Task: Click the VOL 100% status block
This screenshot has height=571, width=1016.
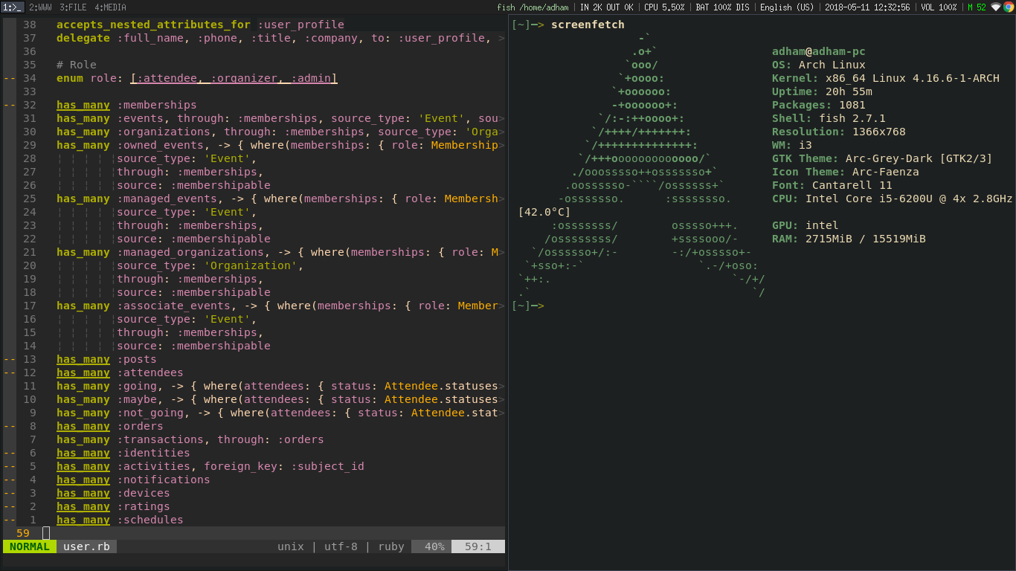Action: tap(939, 7)
